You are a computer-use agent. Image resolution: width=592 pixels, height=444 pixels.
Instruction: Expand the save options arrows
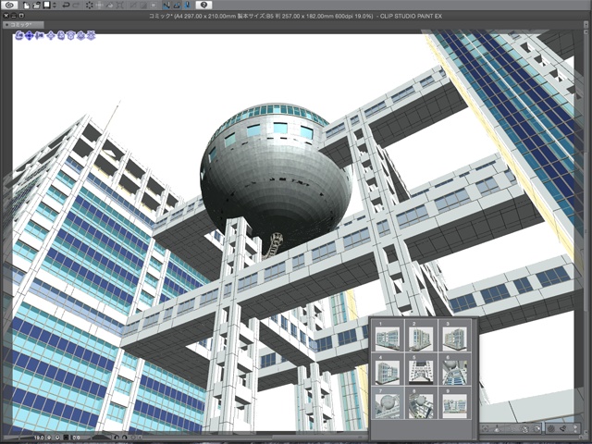[55, 5]
